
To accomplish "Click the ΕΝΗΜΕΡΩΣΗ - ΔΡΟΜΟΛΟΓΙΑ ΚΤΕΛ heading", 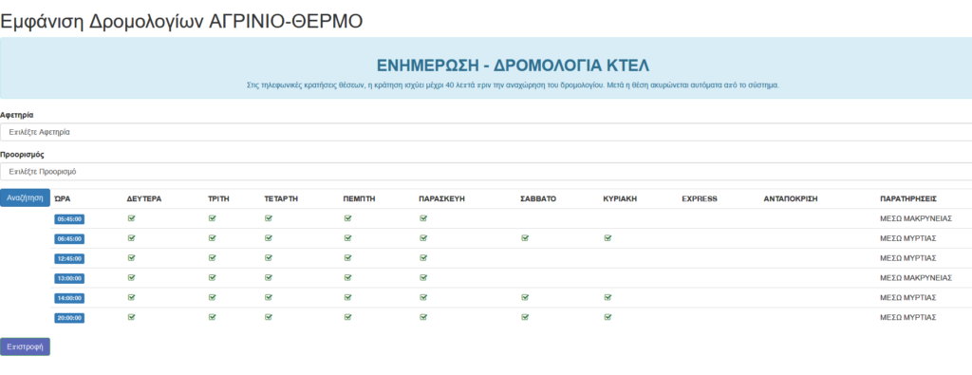I will (514, 66).
